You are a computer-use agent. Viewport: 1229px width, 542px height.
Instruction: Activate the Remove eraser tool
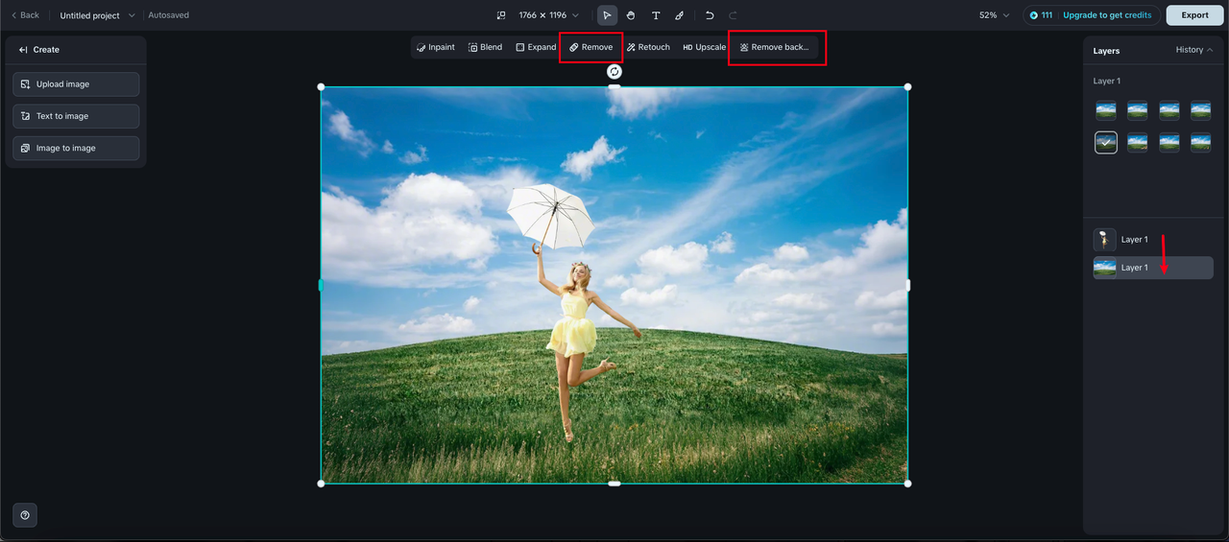pyautogui.click(x=590, y=47)
